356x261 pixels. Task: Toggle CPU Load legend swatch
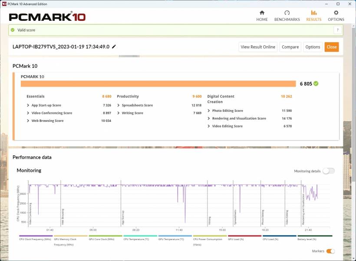[280, 236]
